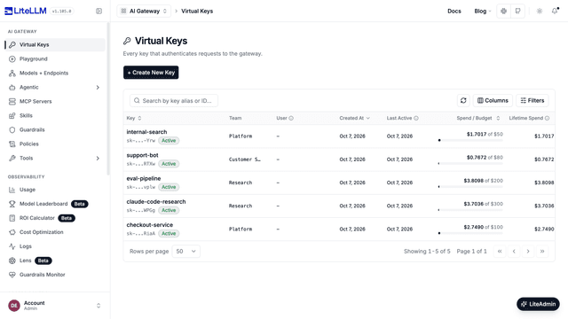Go to previous page arrow

point(514,252)
